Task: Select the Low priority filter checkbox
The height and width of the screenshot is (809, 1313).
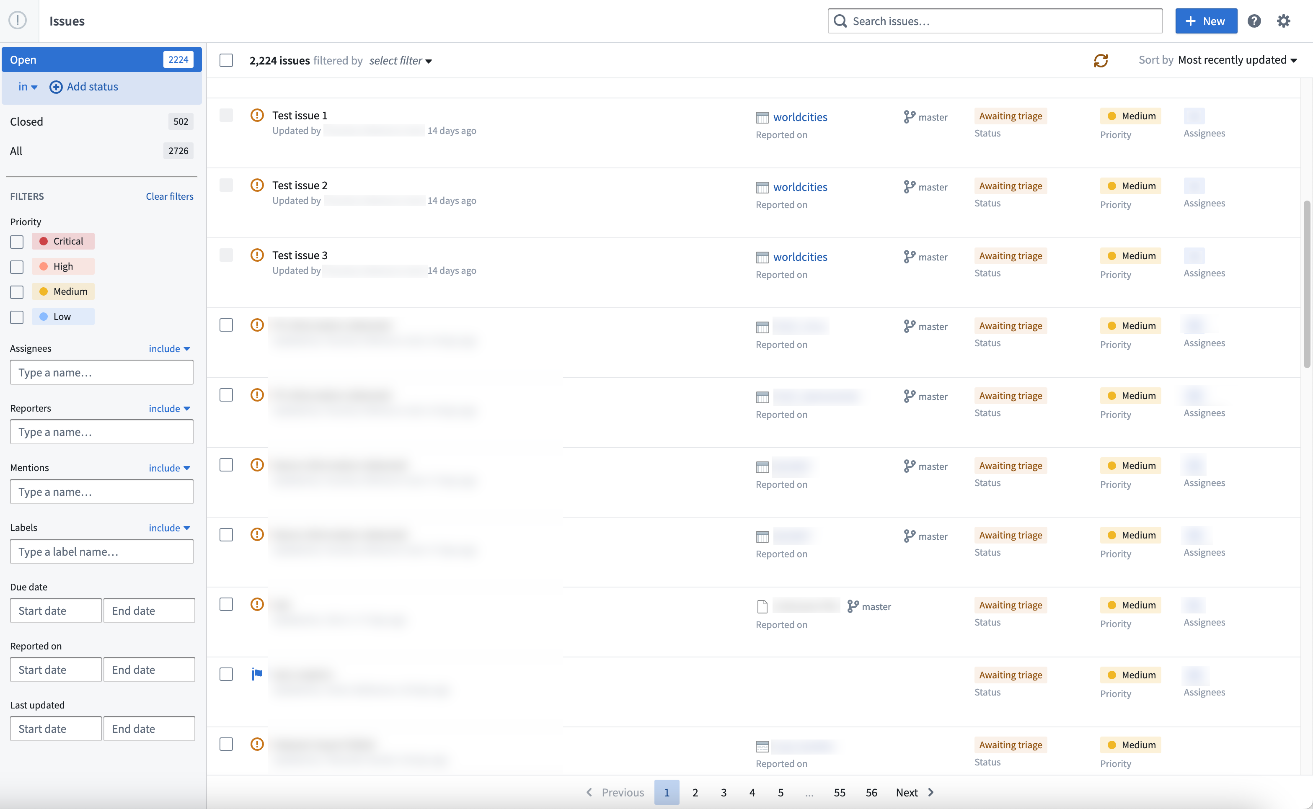Action: coord(17,316)
